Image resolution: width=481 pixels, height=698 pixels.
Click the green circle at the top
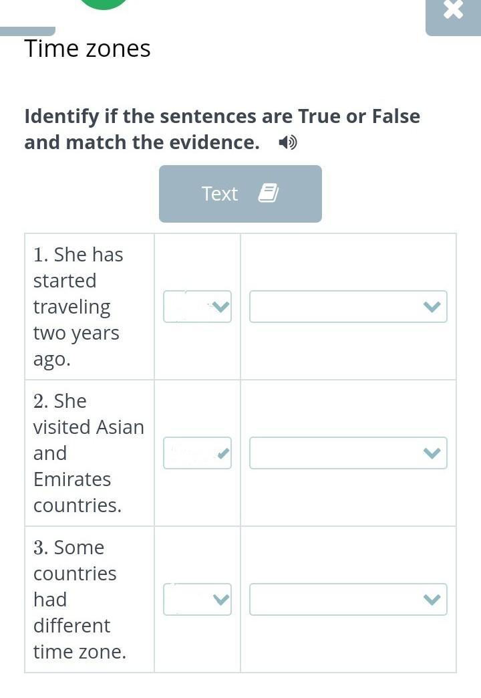[x=104, y=3]
